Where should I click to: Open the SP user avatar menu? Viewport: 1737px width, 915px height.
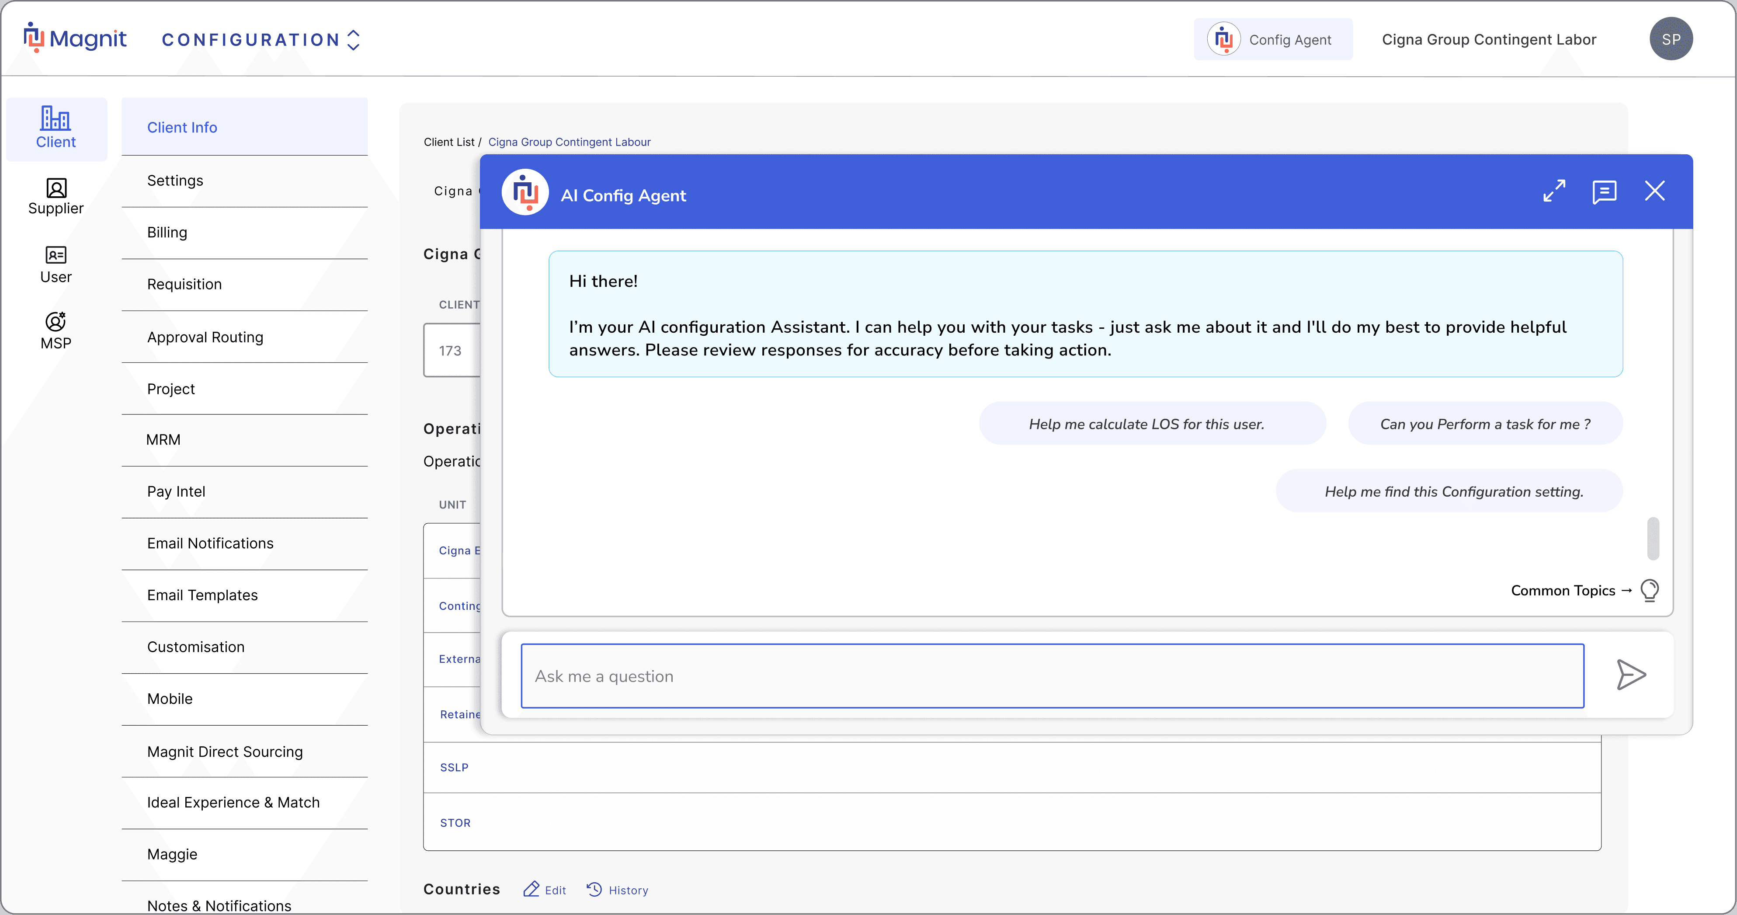[x=1670, y=39]
